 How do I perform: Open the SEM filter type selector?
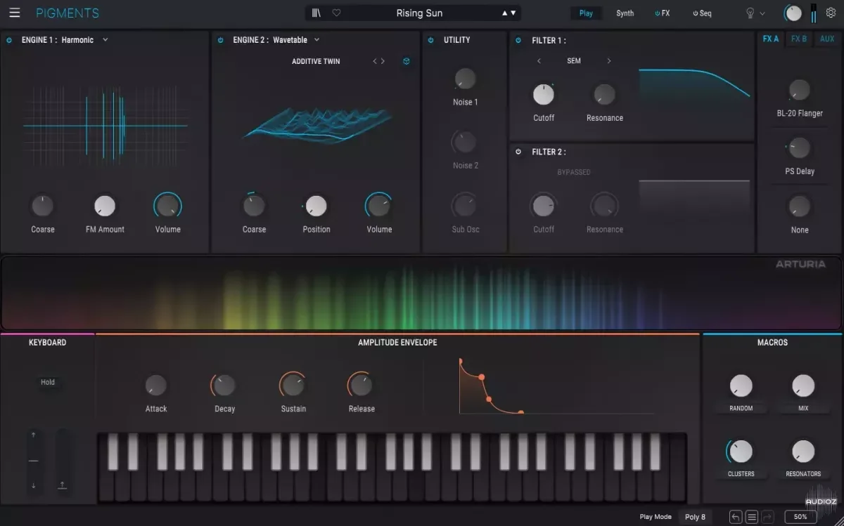pyautogui.click(x=574, y=61)
